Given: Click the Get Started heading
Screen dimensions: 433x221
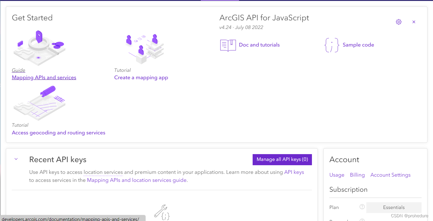Looking at the screenshot, I should pos(32,18).
